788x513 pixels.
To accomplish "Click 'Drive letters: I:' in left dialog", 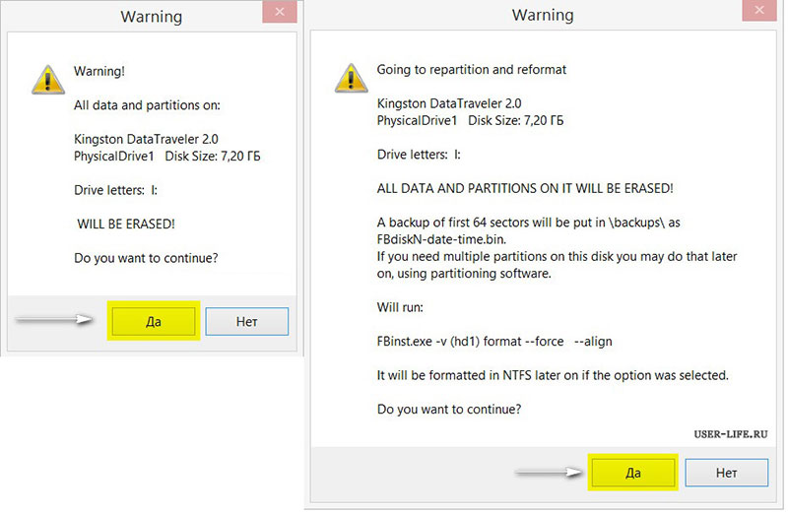I will [115, 190].
